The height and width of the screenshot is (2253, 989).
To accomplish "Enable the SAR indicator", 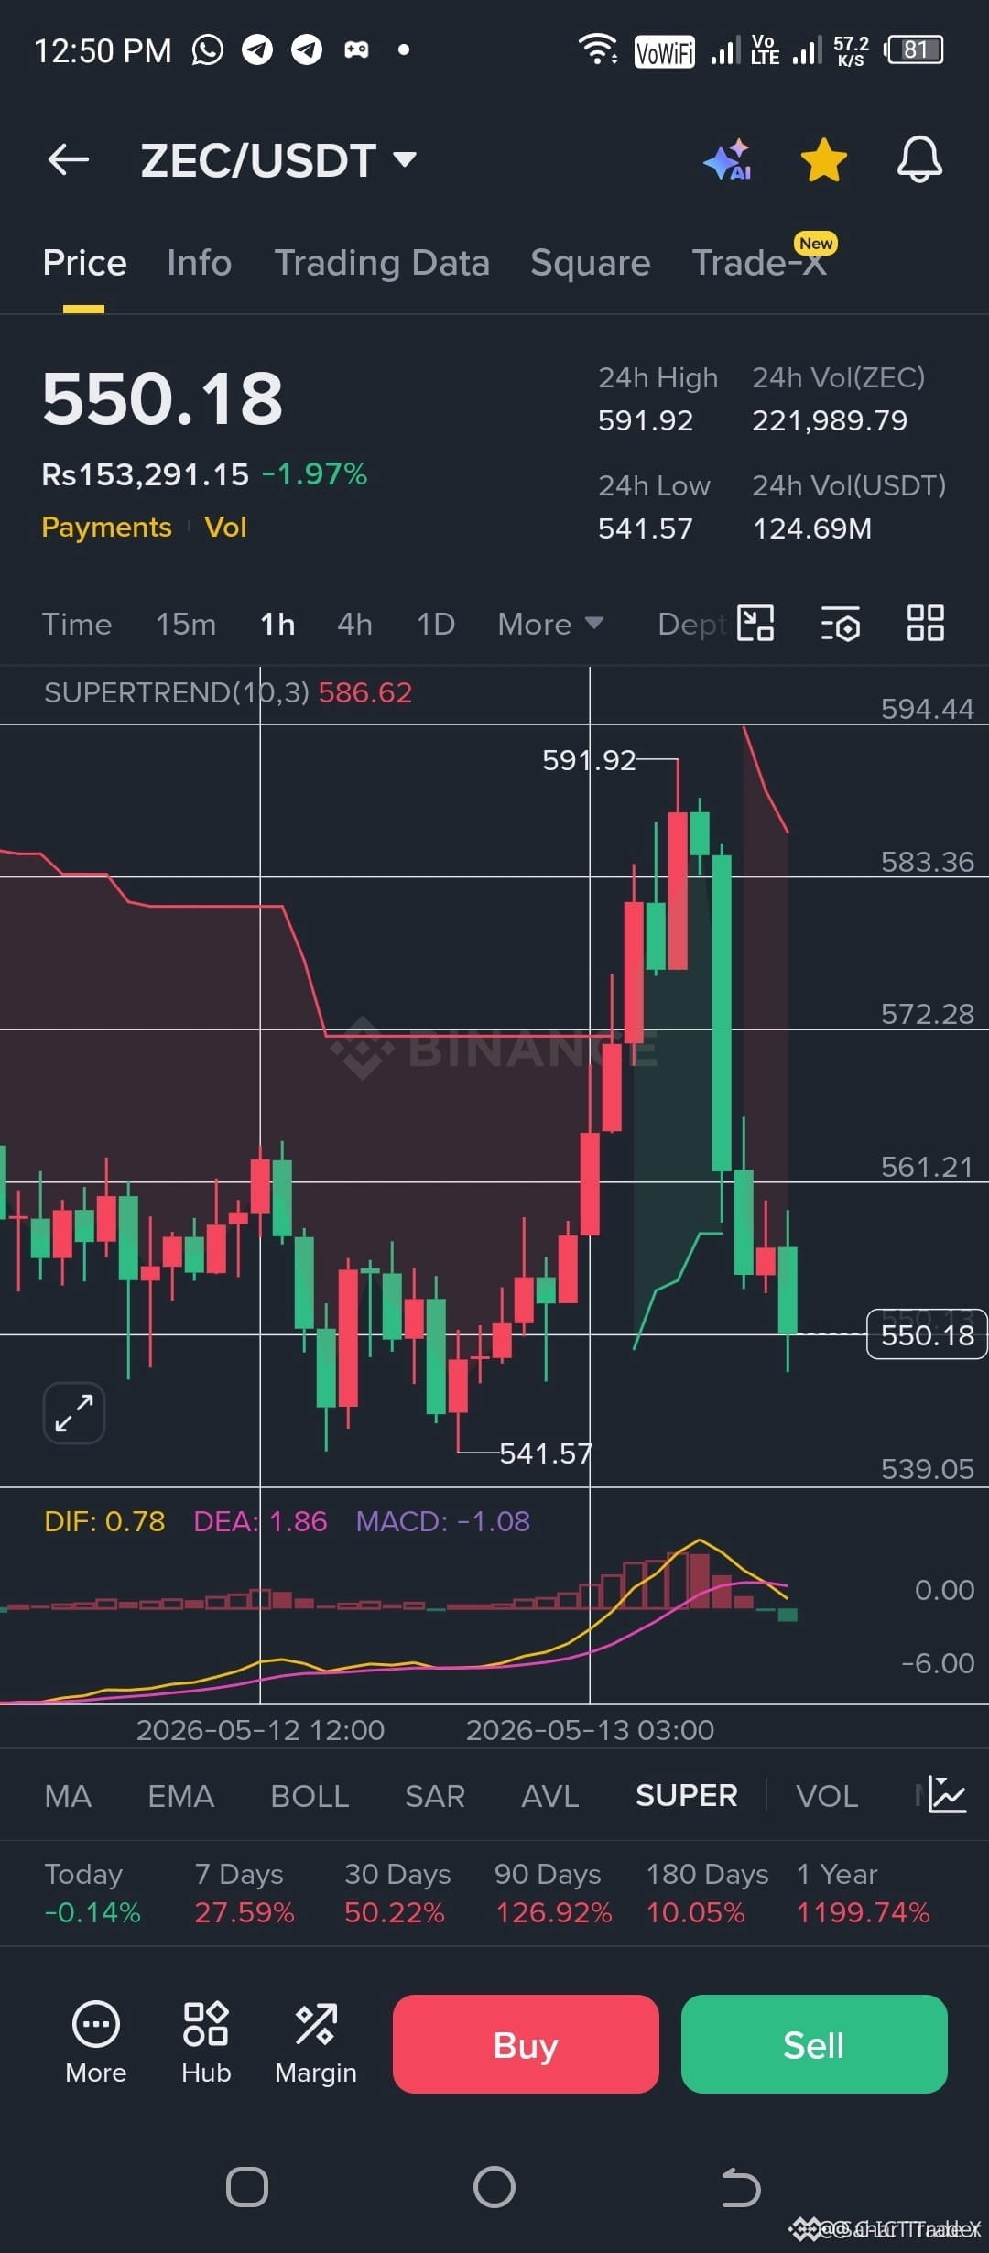I will point(435,1796).
